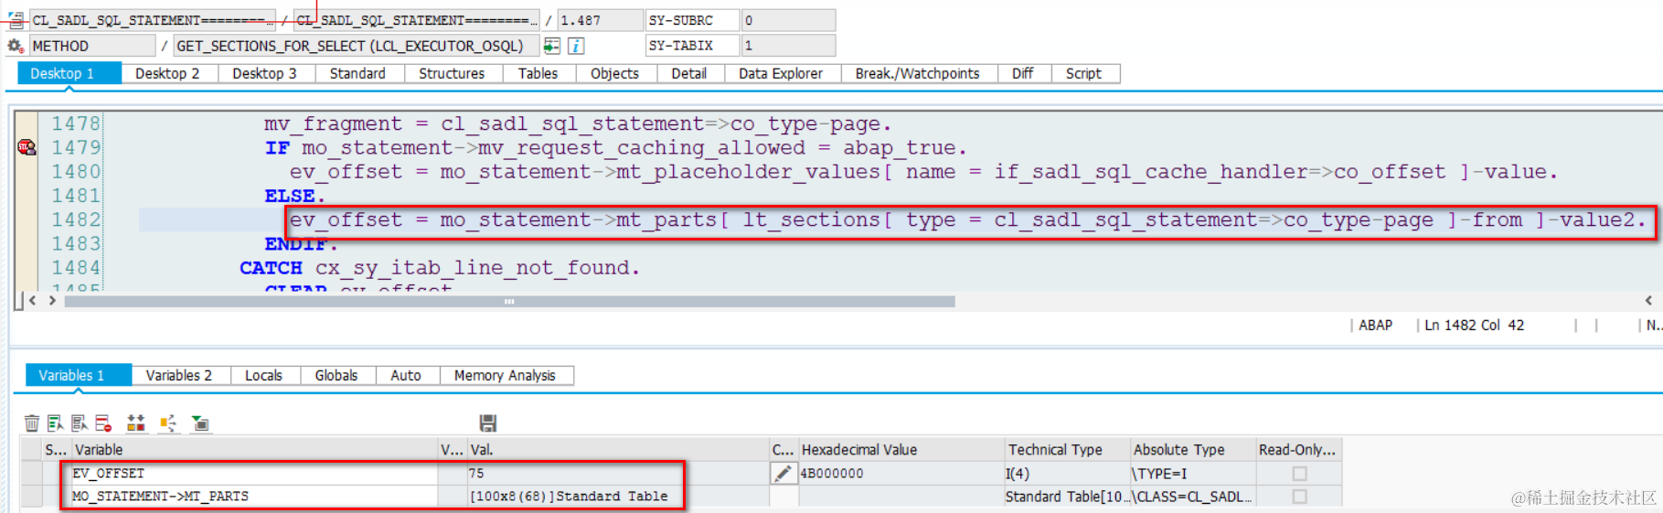This screenshot has height=513, width=1663.
Task: Open the Structures tab
Action: pyautogui.click(x=452, y=73)
